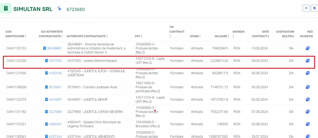318x138 pixels.
Task: Sort by TIP CONTRACT column
Action: (x=177, y=32)
